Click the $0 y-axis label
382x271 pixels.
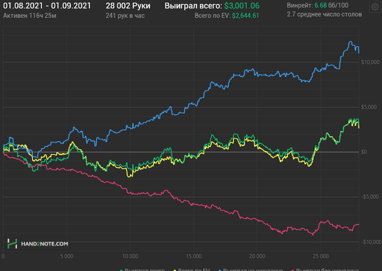[364, 152]
